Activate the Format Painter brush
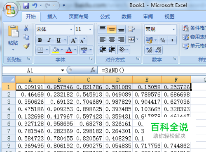The height and width of the screenshot is (152, 206). 26,46
